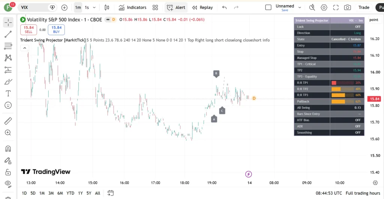
Task: Toggle stay in drawing mode
Action: (8, 160)
